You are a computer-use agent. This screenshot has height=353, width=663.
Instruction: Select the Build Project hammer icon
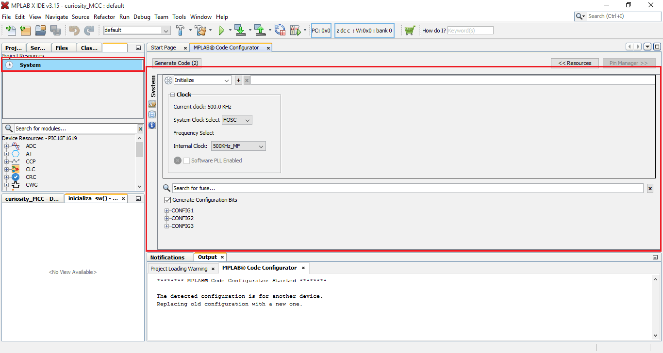tap(181, 30)
